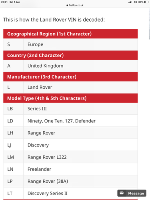Image resolution: width=150 pixels, height=200 pixels.
Task: Click the Land Rover table cell
Action: click(x=80, y=87)
